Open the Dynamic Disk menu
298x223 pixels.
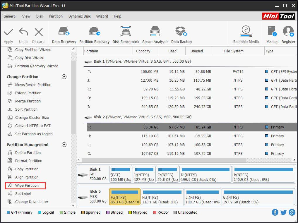(79, 16)
